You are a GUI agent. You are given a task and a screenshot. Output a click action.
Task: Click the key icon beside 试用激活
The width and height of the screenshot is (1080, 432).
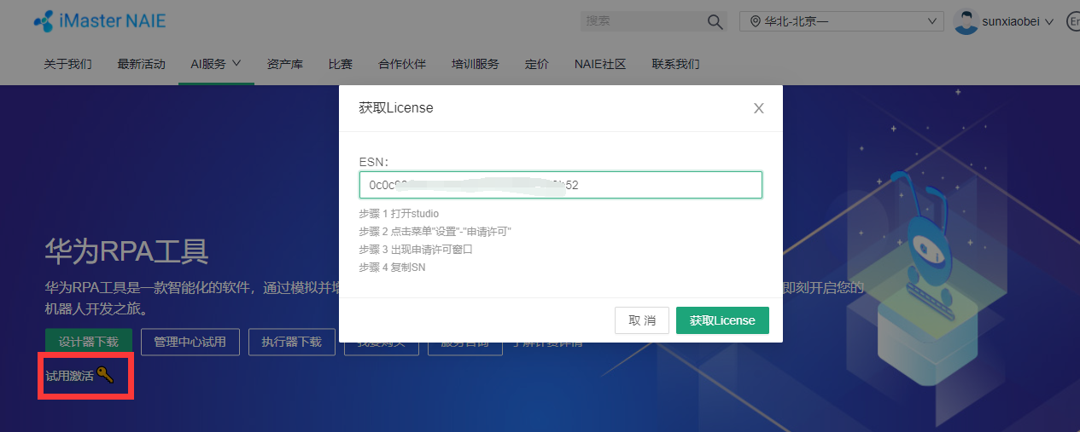point(105,375)
